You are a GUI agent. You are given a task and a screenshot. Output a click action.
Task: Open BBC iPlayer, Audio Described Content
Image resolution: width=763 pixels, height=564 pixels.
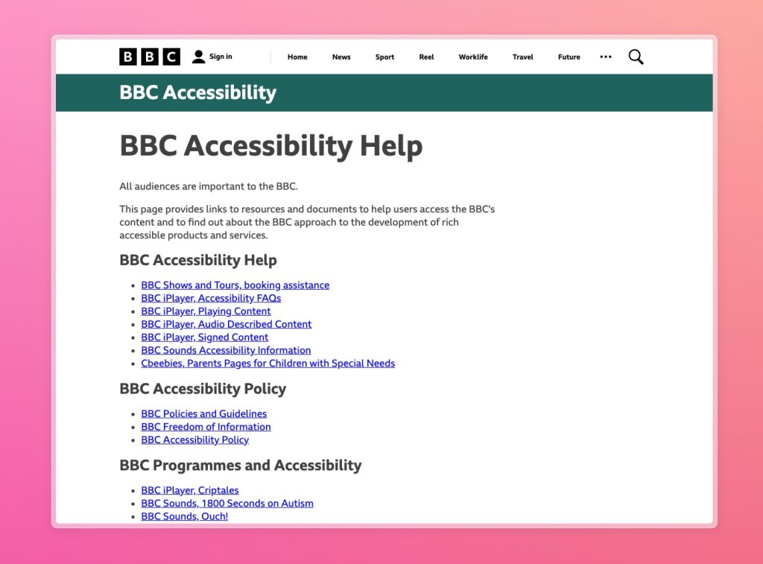pos(227,324)
